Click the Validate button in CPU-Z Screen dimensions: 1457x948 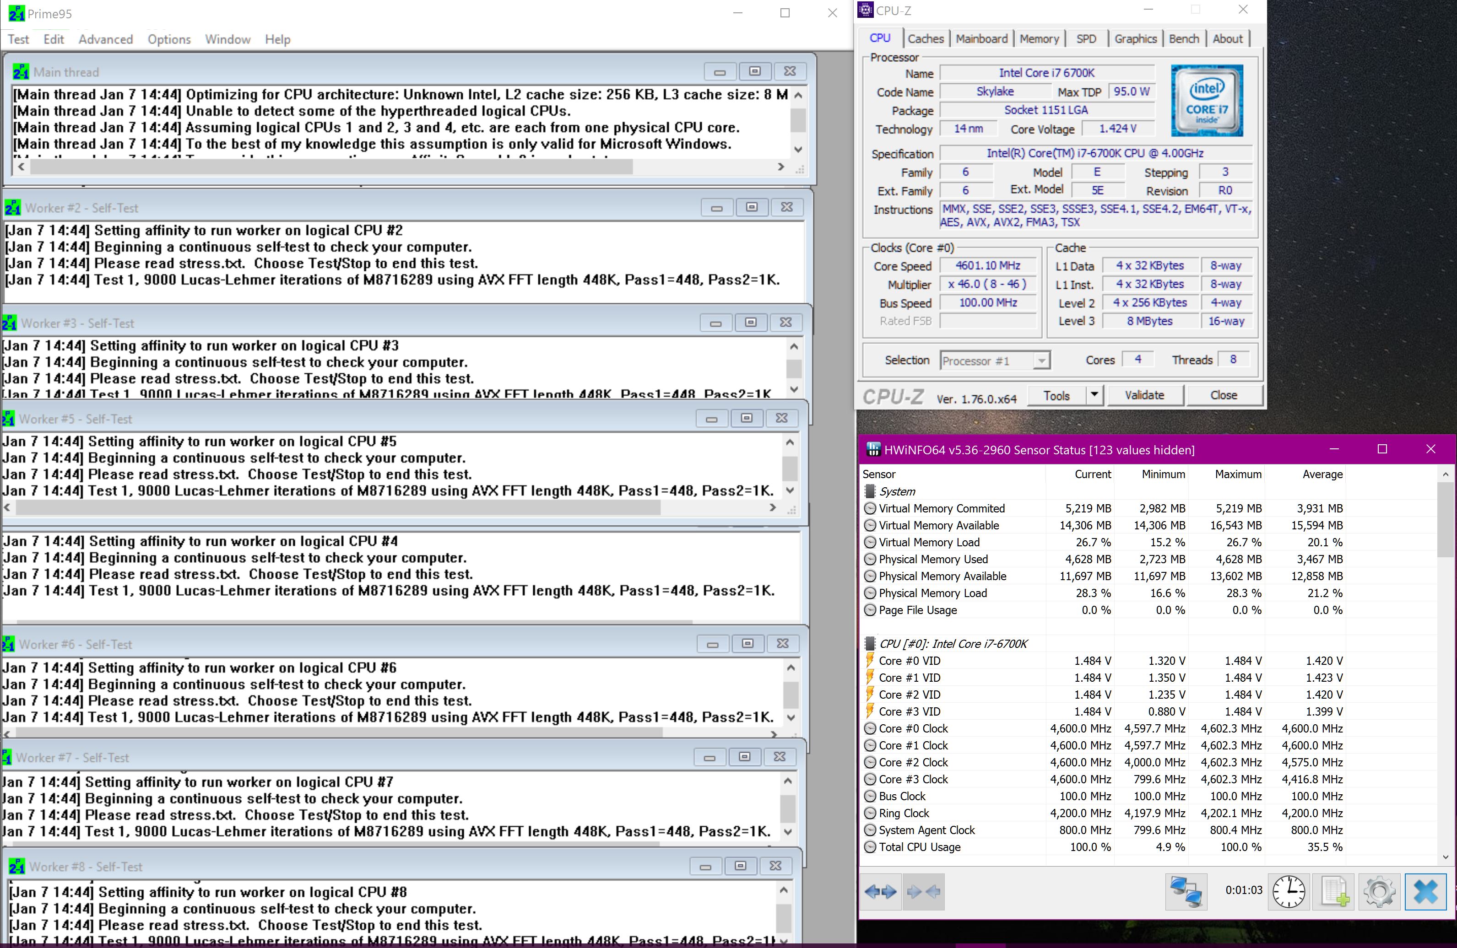(1144, 395)
